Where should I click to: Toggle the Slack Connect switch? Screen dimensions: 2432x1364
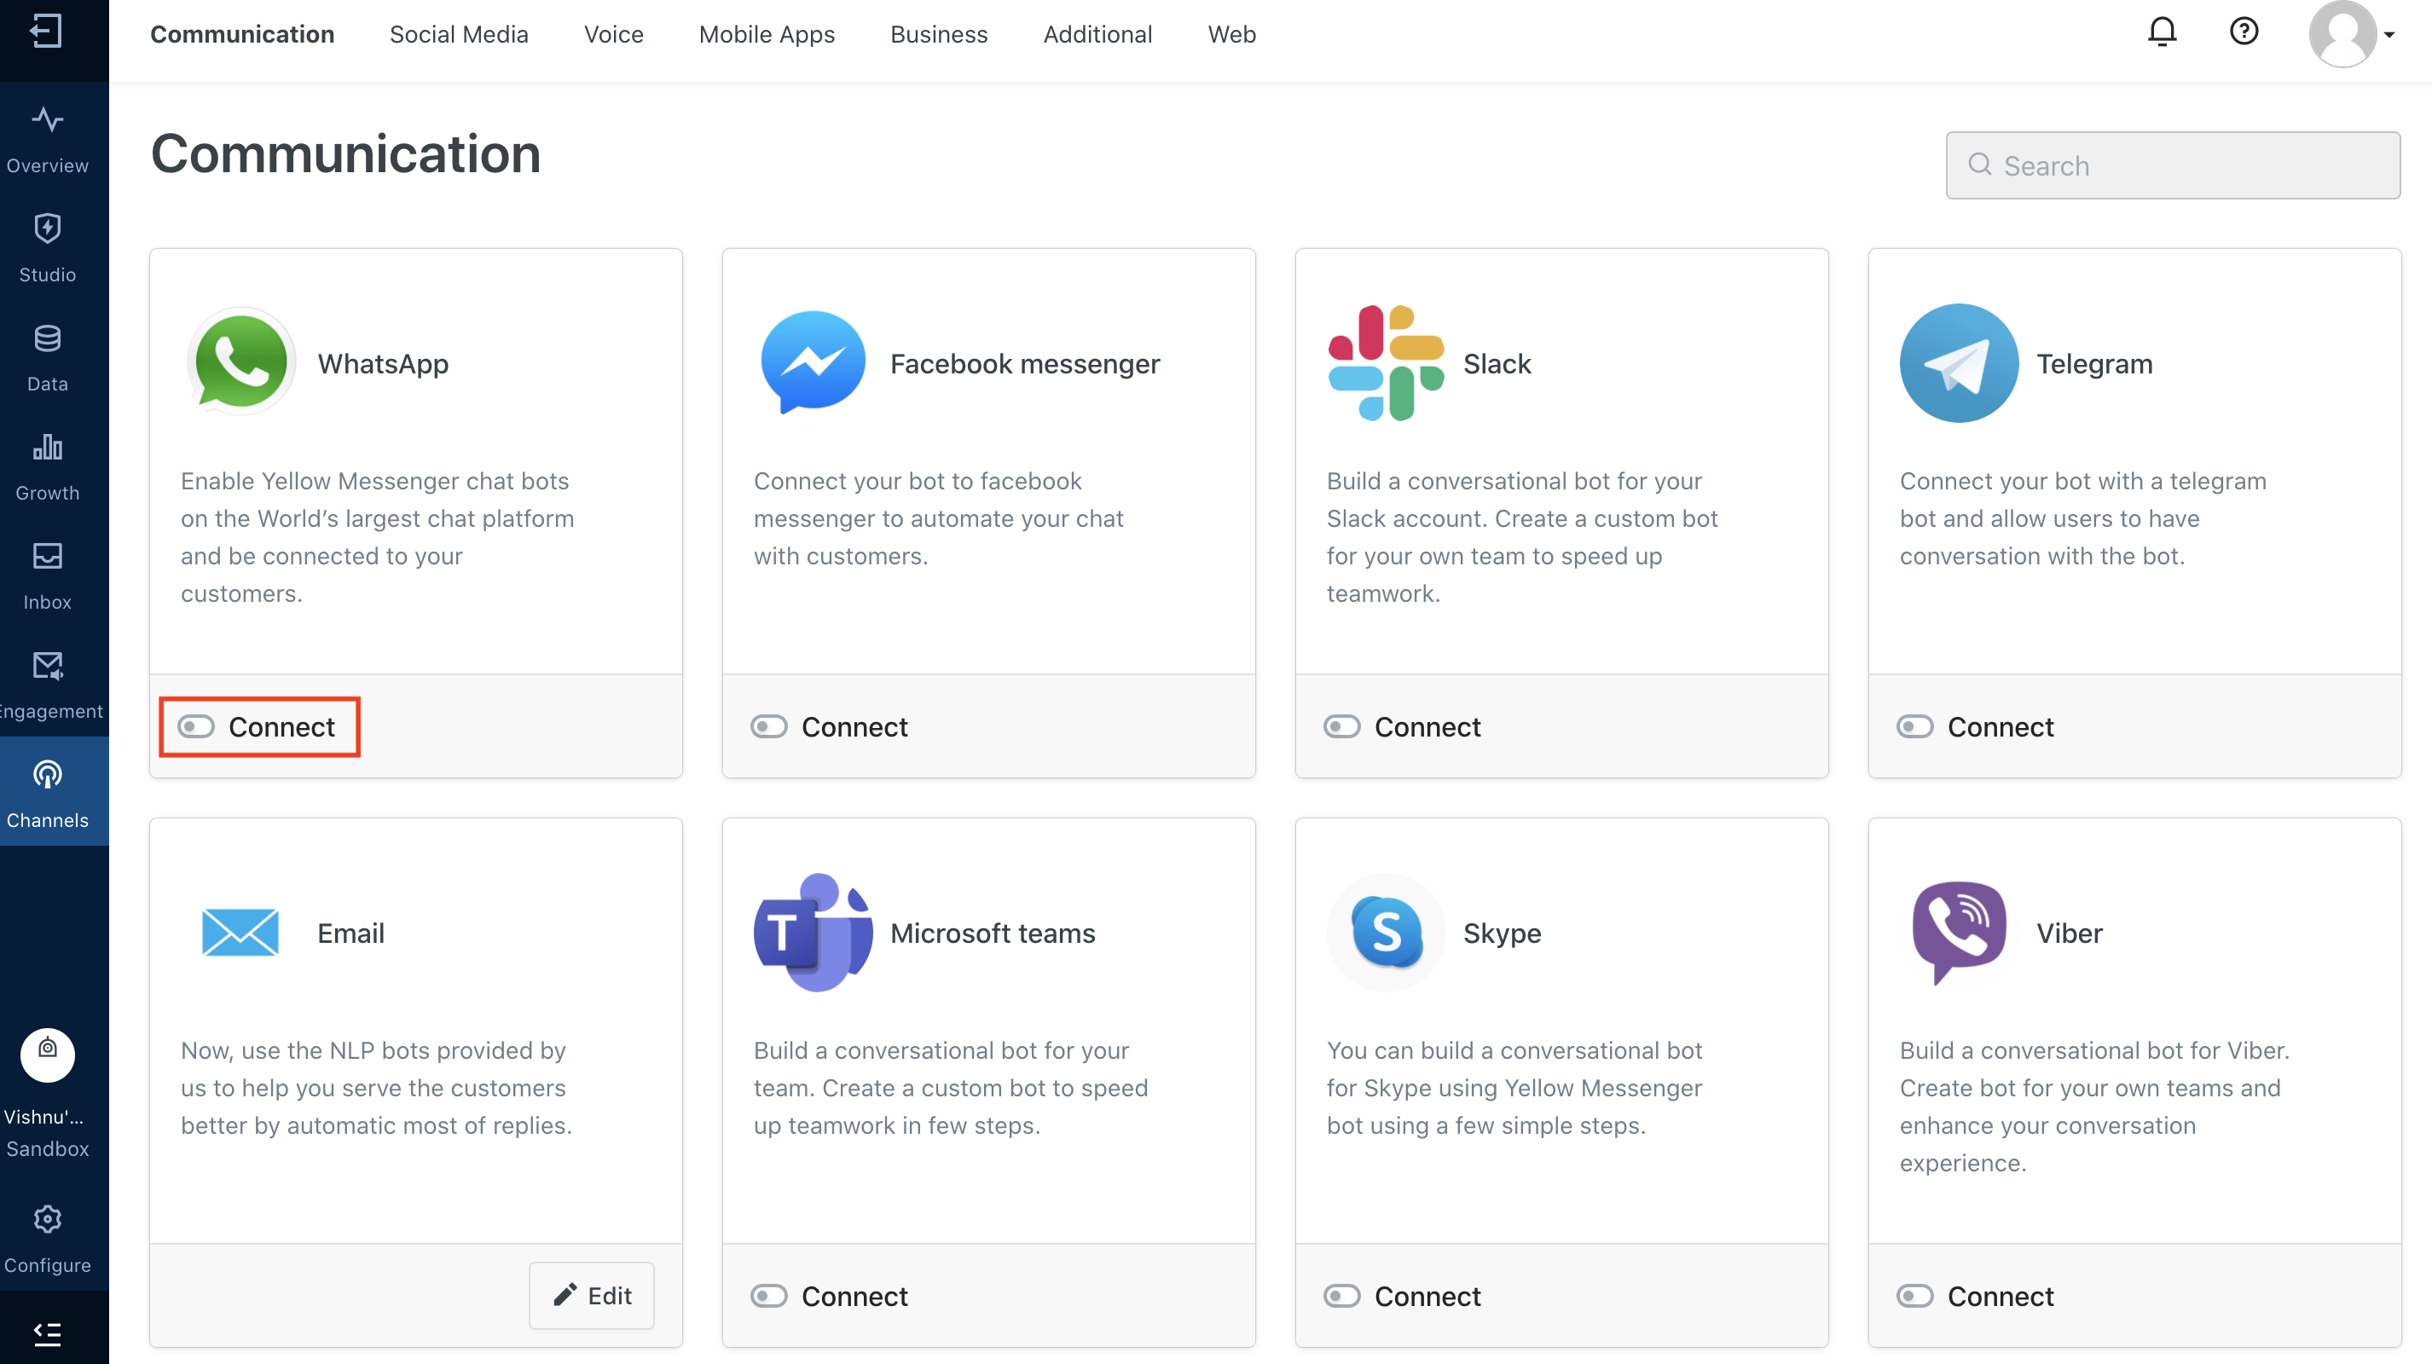[x=1341, y=725]
